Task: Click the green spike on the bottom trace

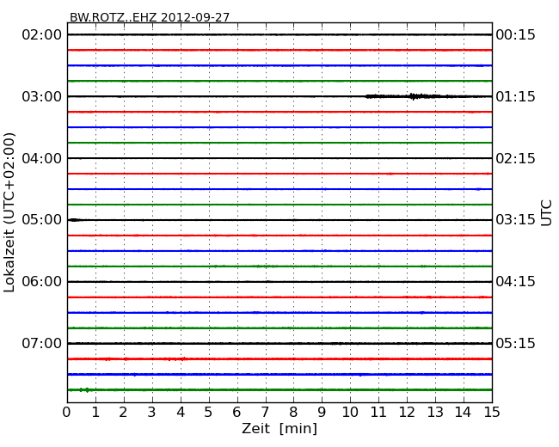Action: click(84, 390)
